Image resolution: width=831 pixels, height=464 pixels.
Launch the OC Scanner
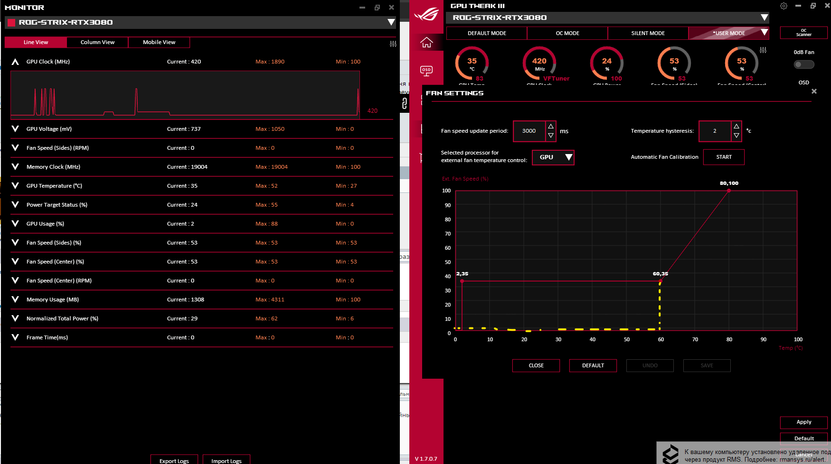[x=804, y=33]
